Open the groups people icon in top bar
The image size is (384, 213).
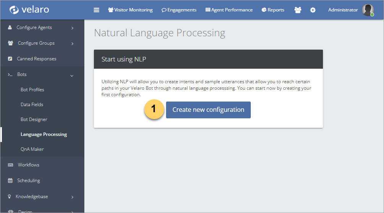[x=298, y=10]
